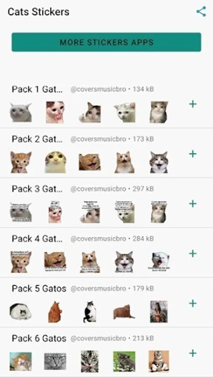Image resolution: width=213 pixels, height=377 pixels.
Task: Add Pack 1 Gatos with plus icon
Action: [193, 104]
